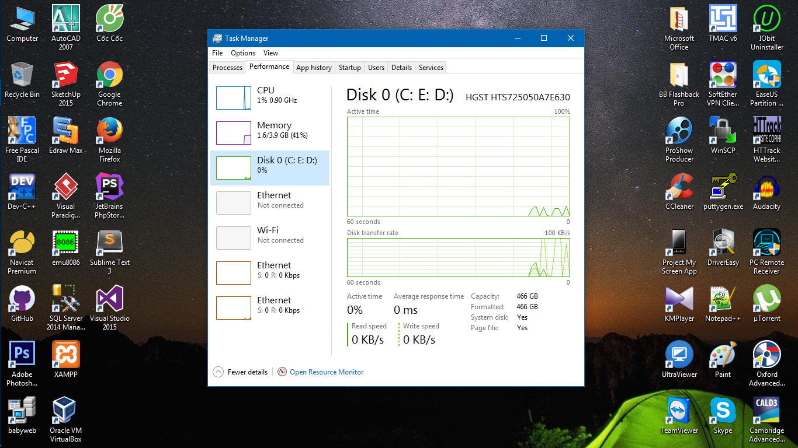Image resolution: width=798 pixels, height=448 pixels.
Task: Click the Google Chrome shortcut
Action: pos(110,83)
